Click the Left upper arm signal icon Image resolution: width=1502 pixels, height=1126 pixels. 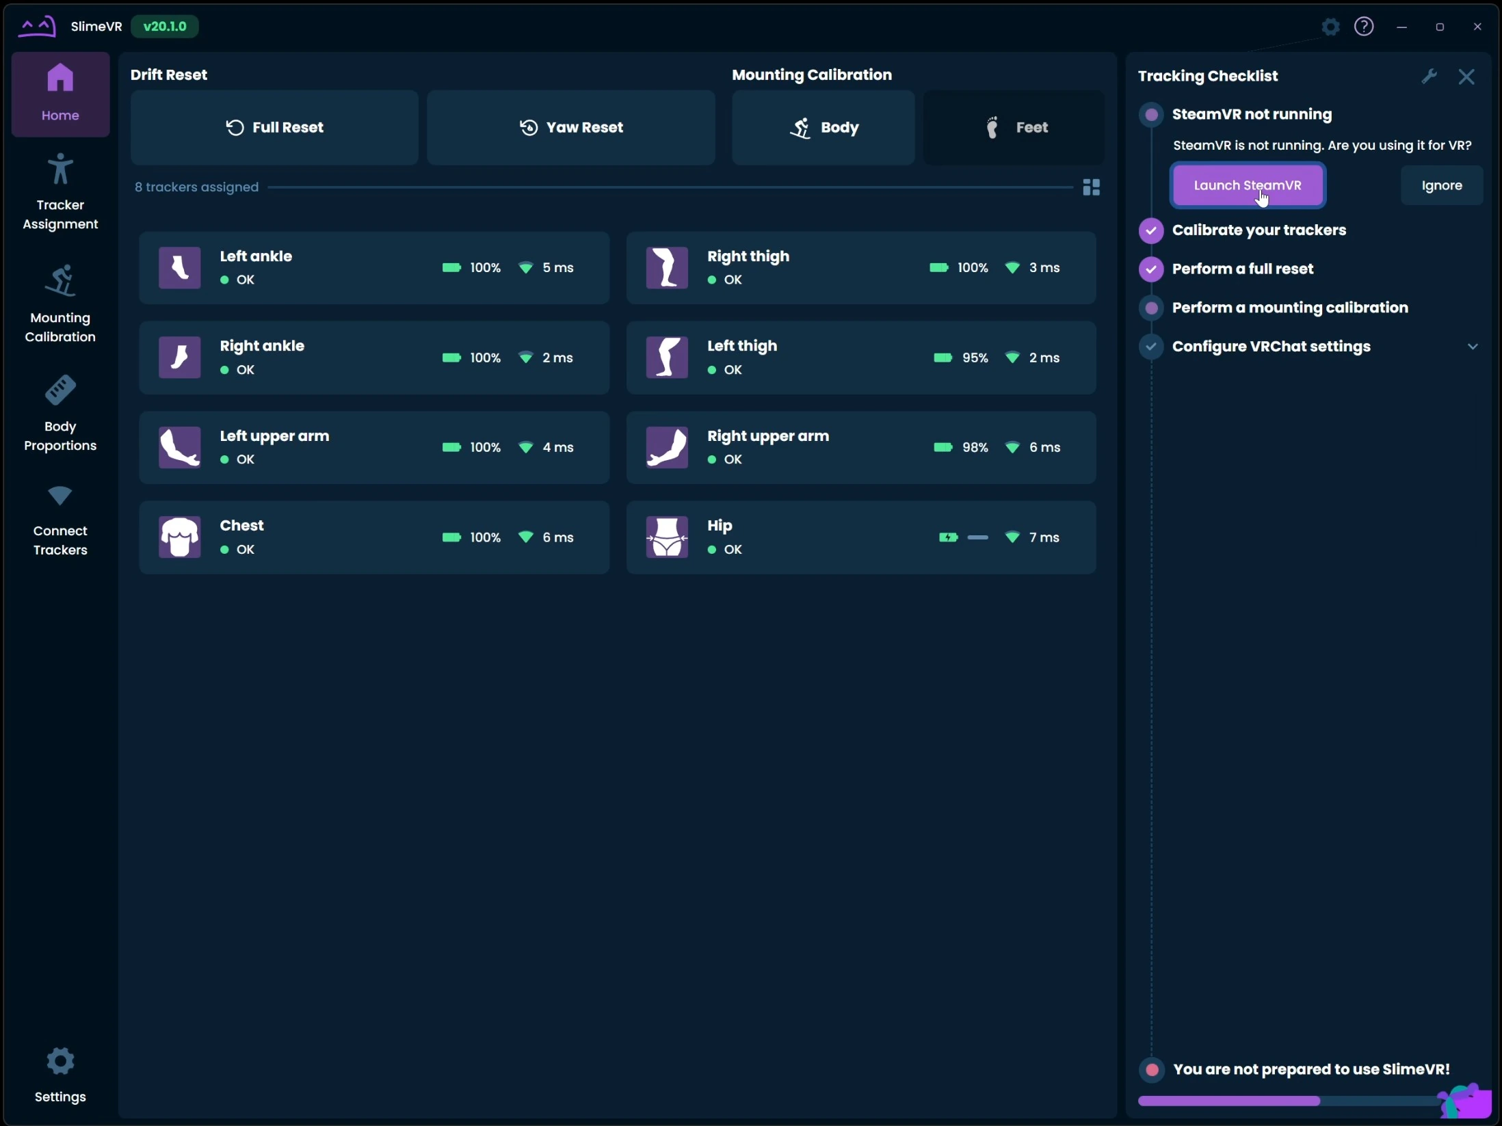(526, 447)
